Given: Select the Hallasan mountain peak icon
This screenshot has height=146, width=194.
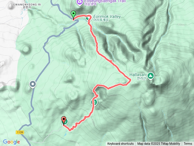Looking at the screenshot, I should 151,76.
